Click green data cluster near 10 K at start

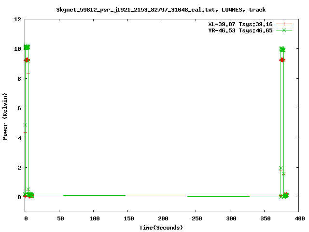(x=27, y=47)
